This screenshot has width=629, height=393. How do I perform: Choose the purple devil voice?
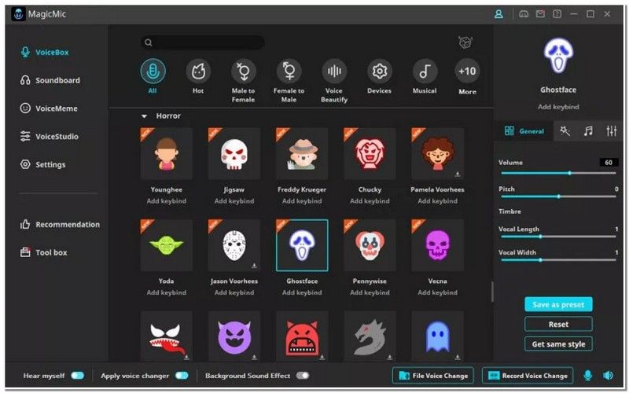pyautogui.click(x=234, y=336)
